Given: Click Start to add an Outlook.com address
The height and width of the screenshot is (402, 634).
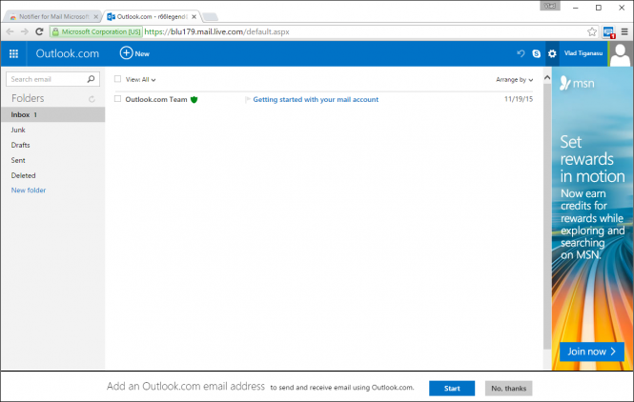Looking at the screenshot, I should click(452, 389).
